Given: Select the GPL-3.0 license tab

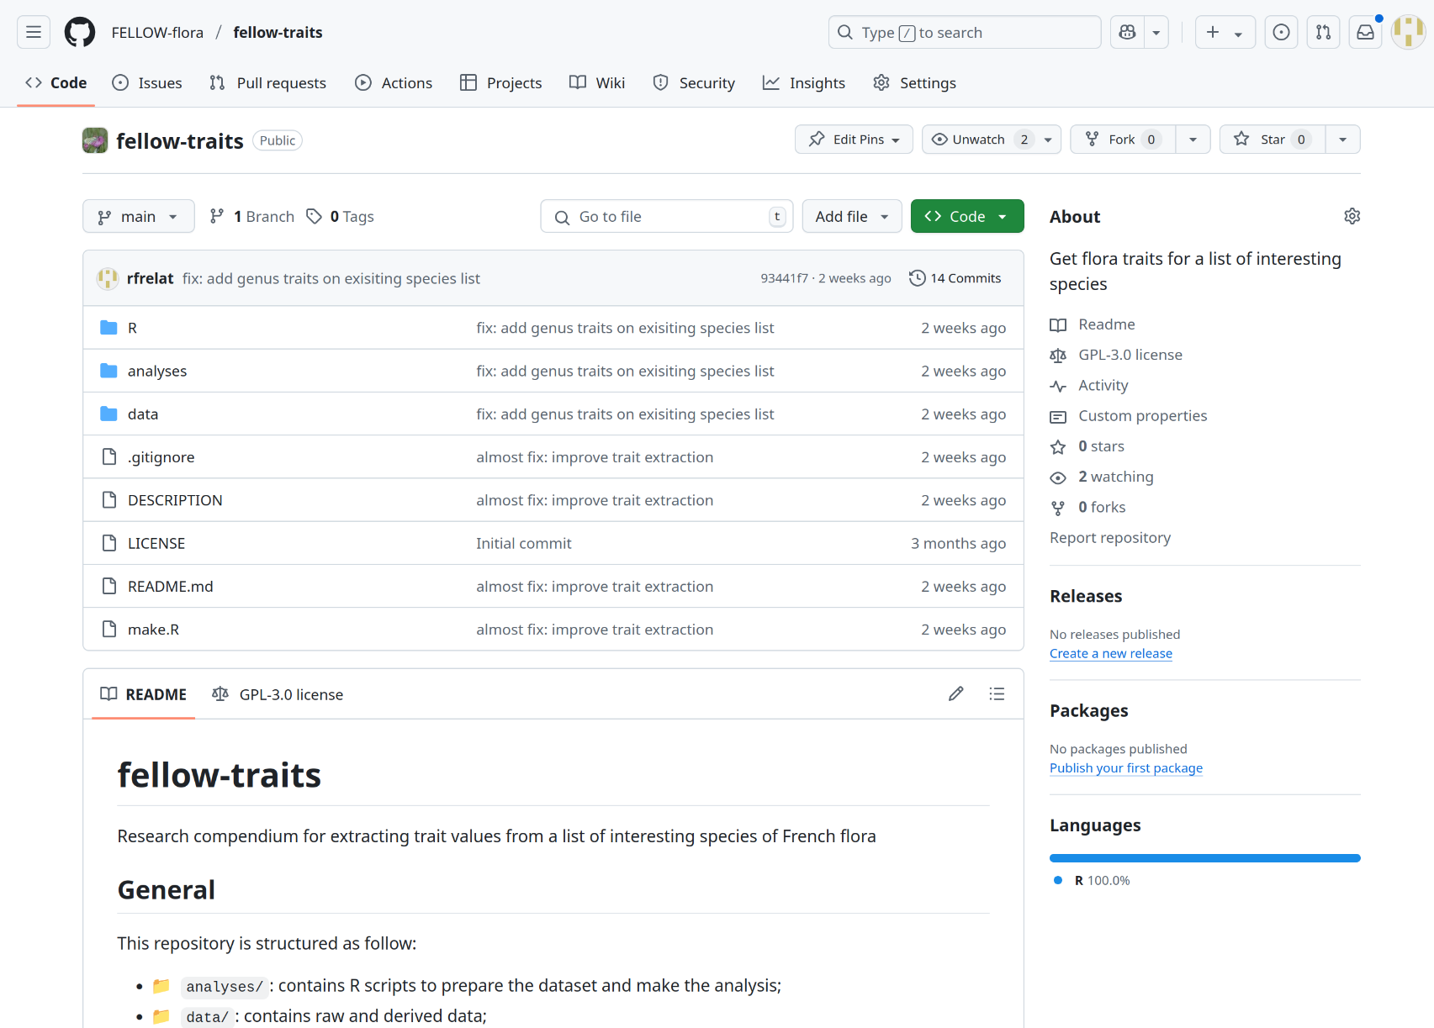Looking at the screenshot, I should pyautogui.click(x=278, y=695).
